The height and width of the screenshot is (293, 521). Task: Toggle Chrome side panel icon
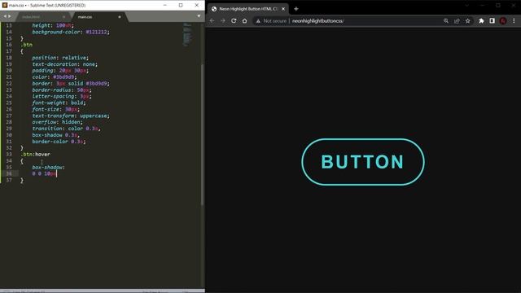click(492, 21)
